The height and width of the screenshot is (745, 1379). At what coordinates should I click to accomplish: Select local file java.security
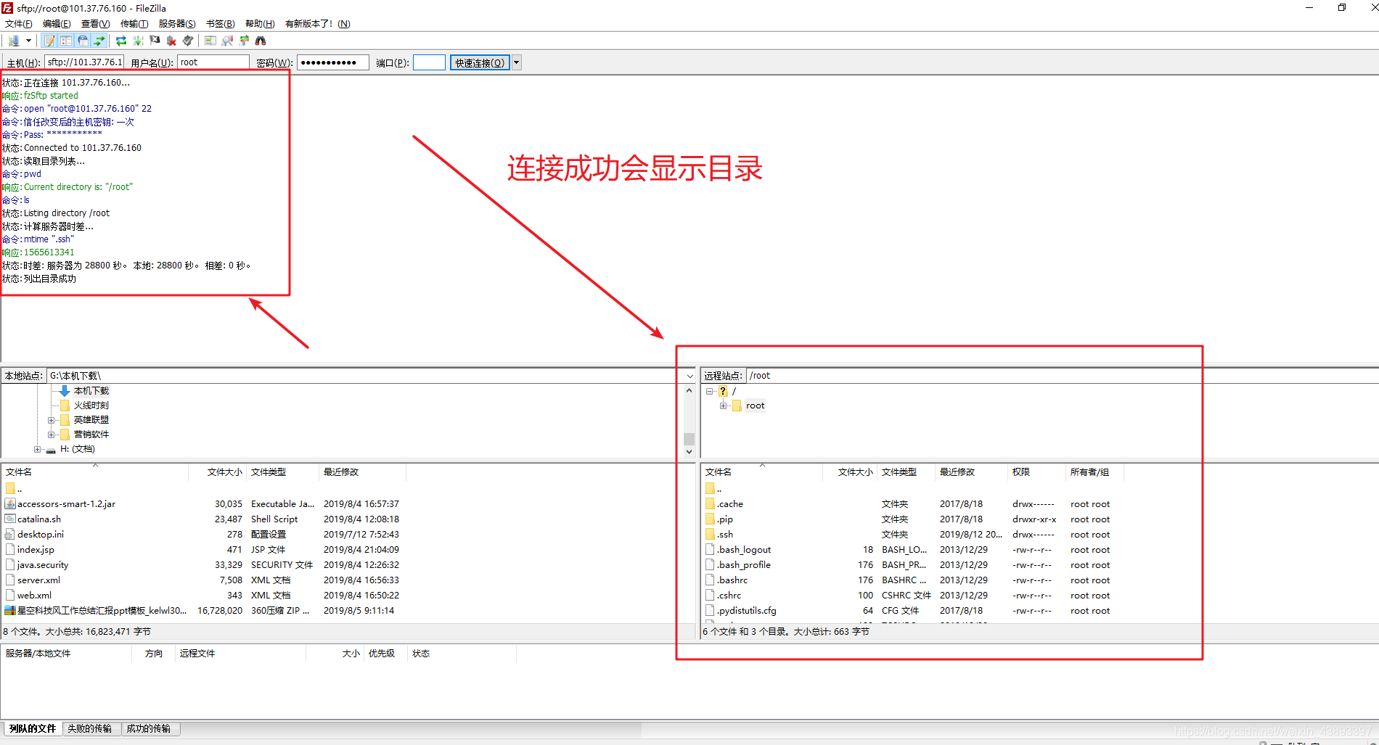tap(43, 565)
